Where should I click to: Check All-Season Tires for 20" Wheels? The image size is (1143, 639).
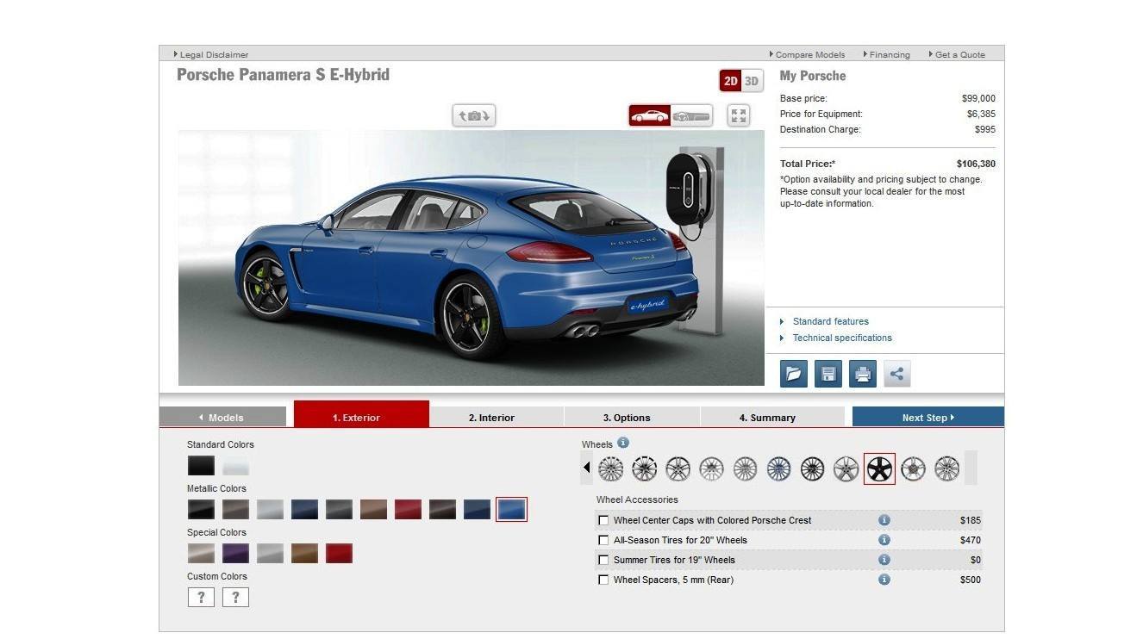(x=603, y=540)
